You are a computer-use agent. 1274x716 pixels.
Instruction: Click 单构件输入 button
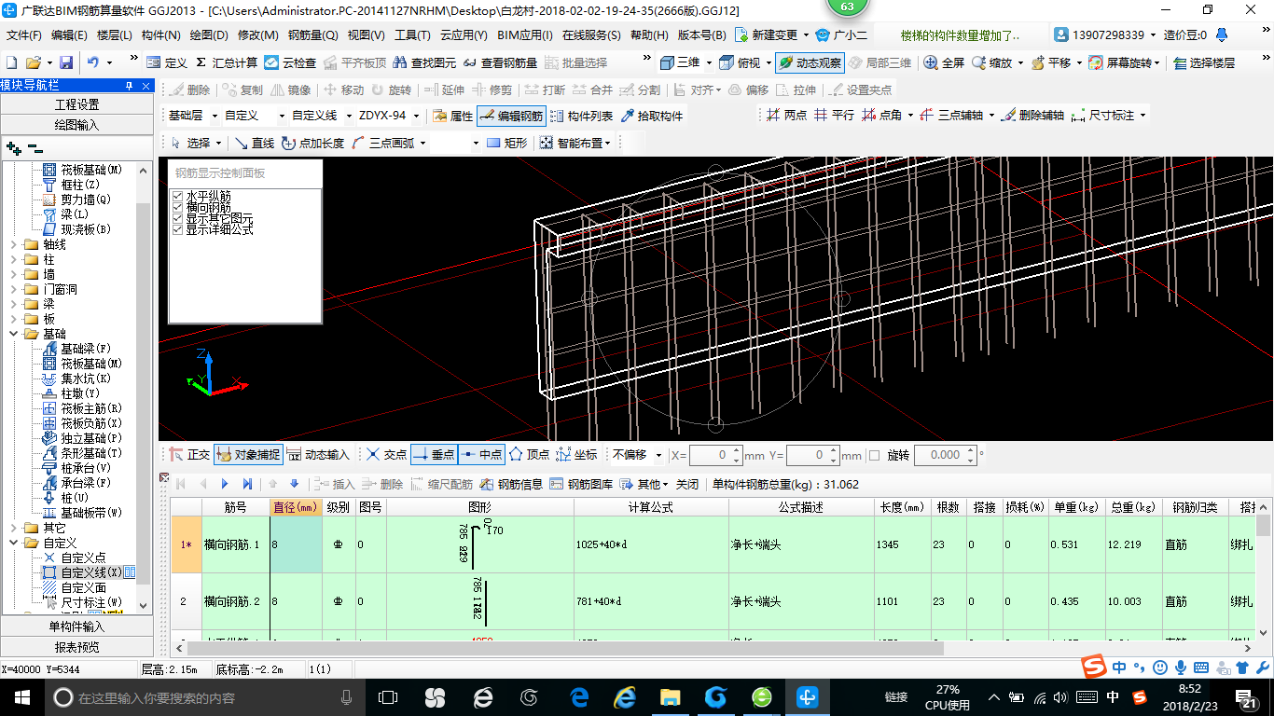76,626
